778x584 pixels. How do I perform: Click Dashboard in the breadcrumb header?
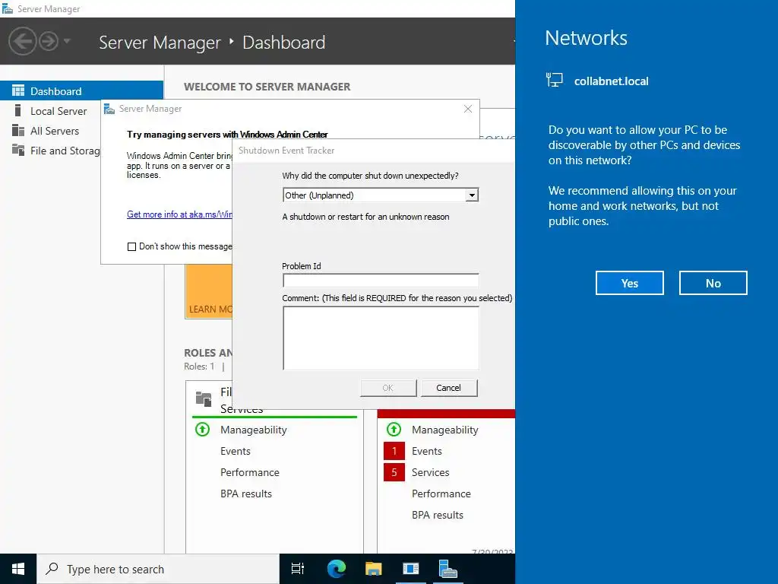coord(284,43)
